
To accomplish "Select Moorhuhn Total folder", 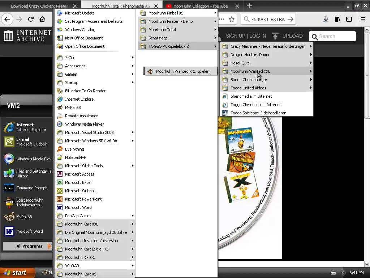I will (178, 30).
